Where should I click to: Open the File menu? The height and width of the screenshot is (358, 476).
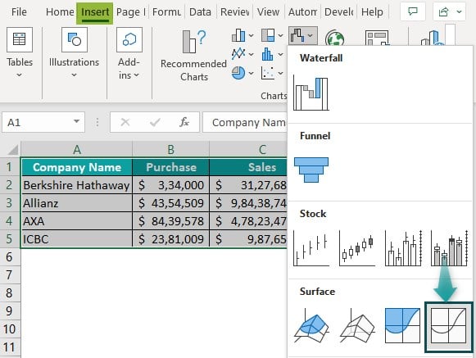(x=19, y=12)
